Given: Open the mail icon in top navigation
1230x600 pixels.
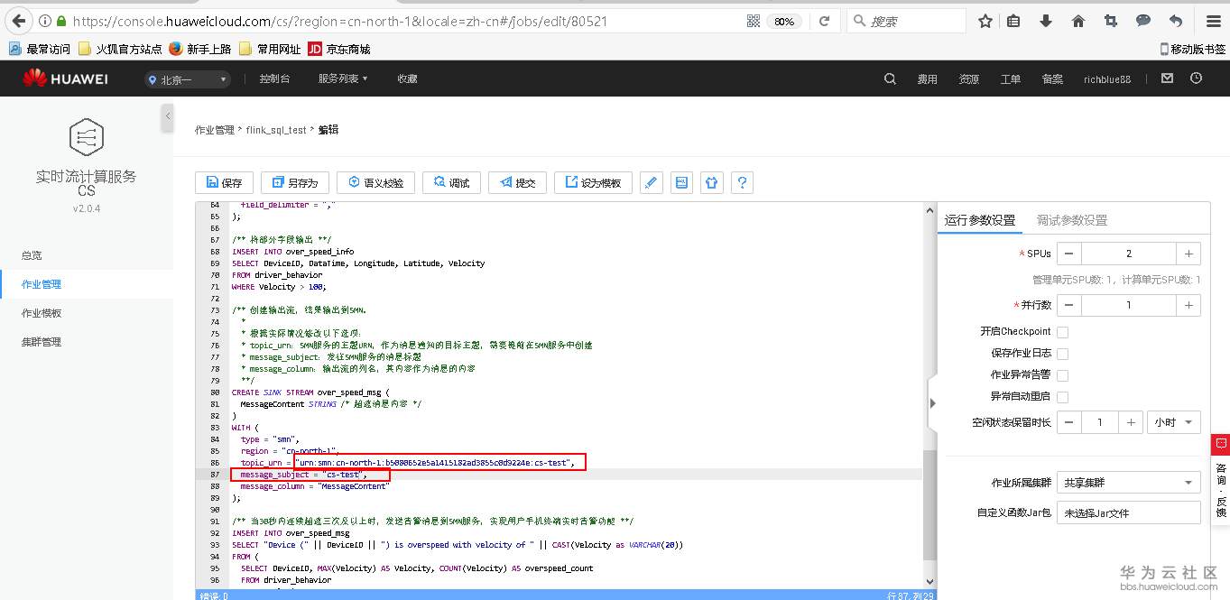Looking at the screenshot, I should (x=1166, y=78).
